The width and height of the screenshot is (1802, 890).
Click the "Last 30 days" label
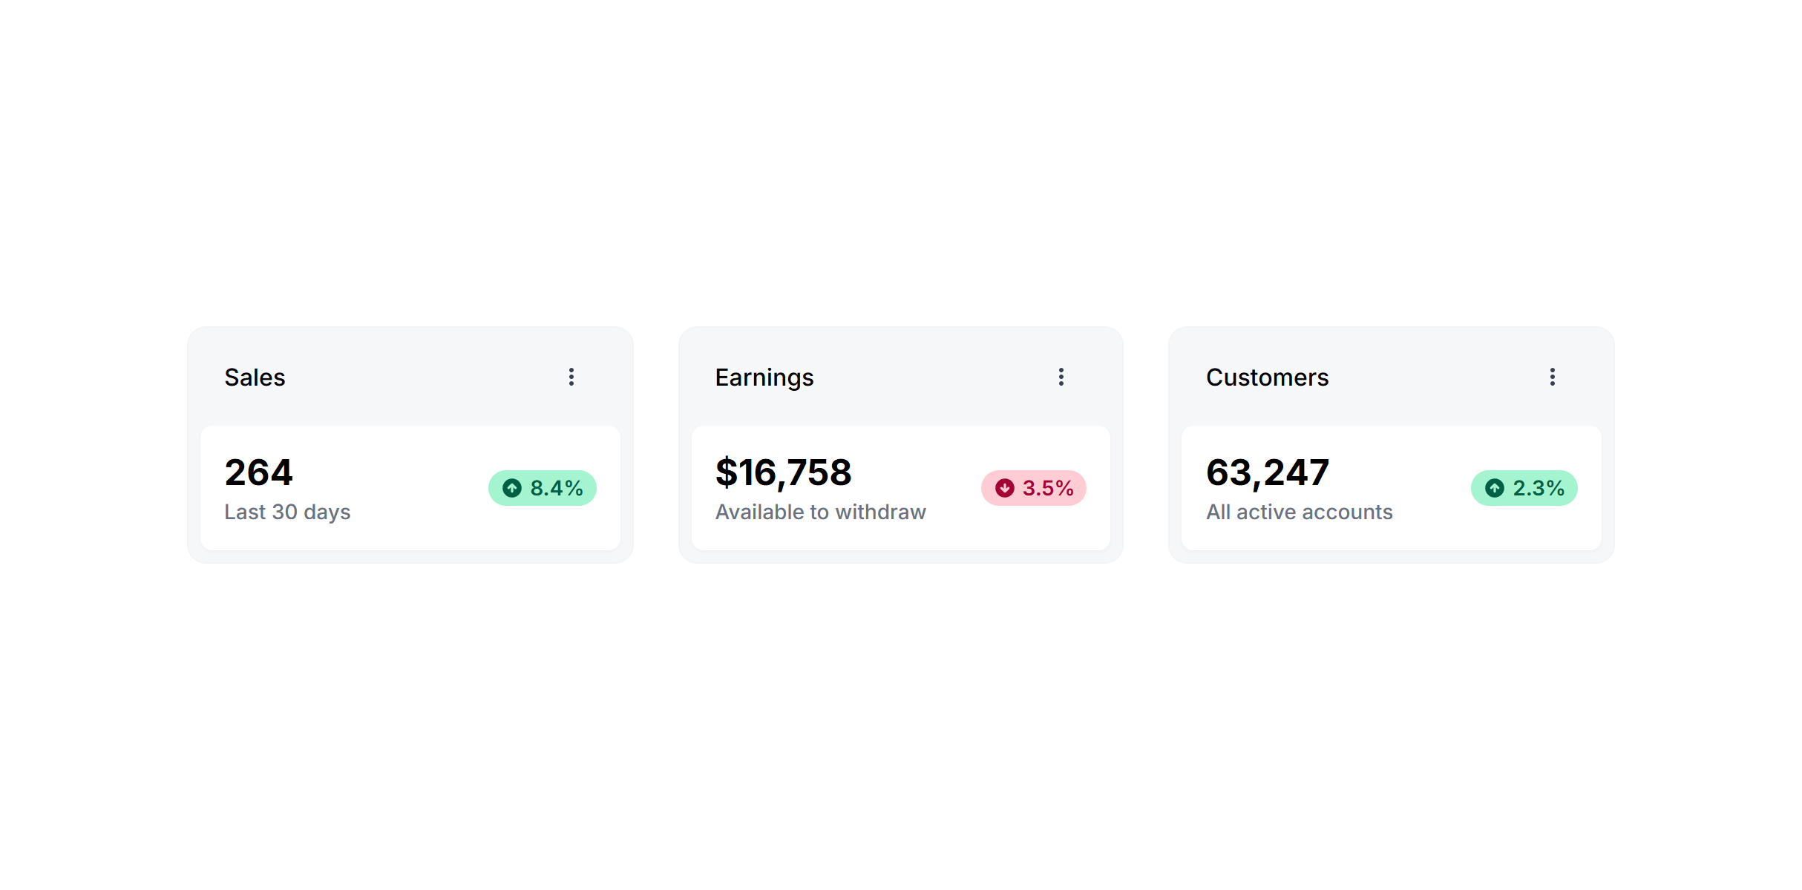click(287, 512)
